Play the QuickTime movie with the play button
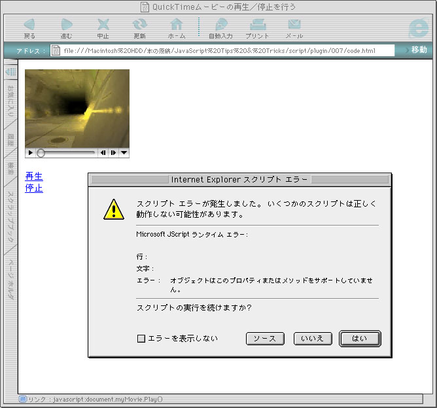 (30, 152)
